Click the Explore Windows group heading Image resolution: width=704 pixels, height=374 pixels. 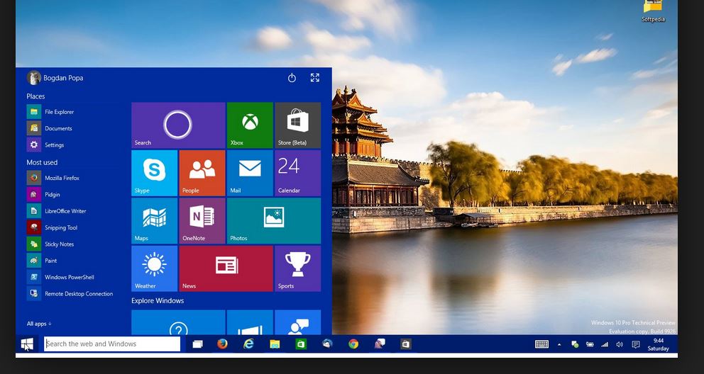(x=158, y=300)
